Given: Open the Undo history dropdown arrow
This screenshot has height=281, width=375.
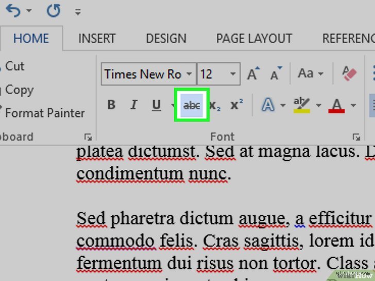Looking at the screenshot, I should [x=29, y=11].
